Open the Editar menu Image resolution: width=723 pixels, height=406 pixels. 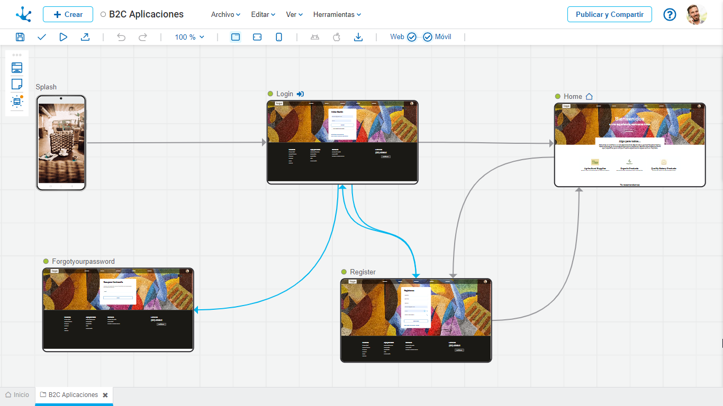263,15
